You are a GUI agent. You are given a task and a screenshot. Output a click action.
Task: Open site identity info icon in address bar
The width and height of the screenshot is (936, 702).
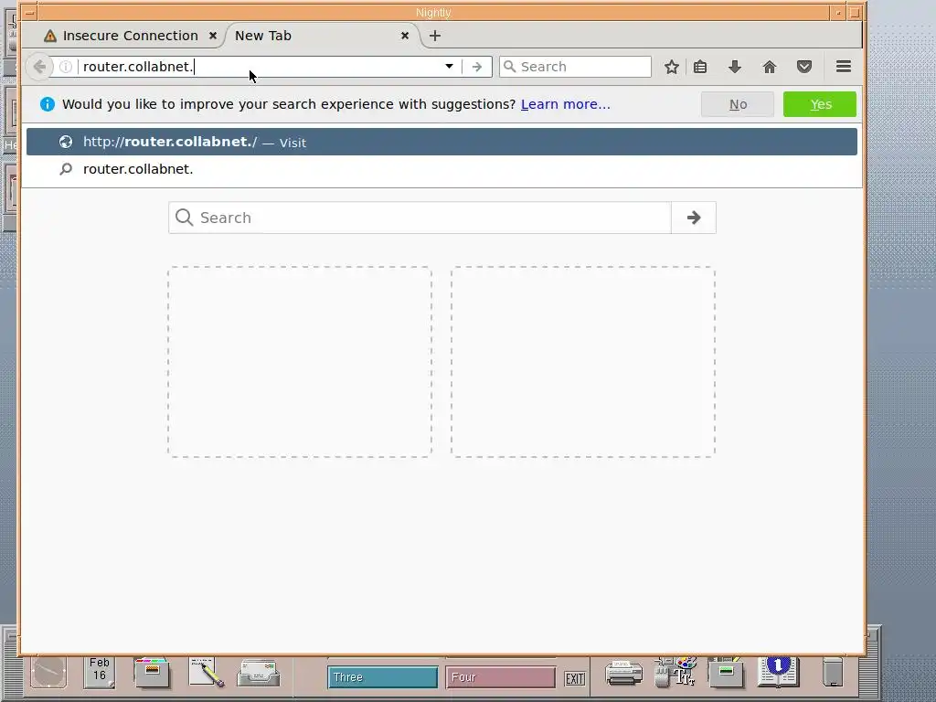click(x=66, y=67)
